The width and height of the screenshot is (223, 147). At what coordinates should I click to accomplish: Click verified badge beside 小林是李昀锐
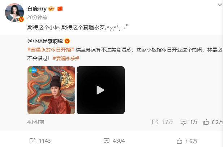coord(67,41)
